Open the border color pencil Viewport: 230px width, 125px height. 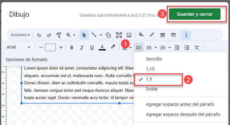[152, 35]
